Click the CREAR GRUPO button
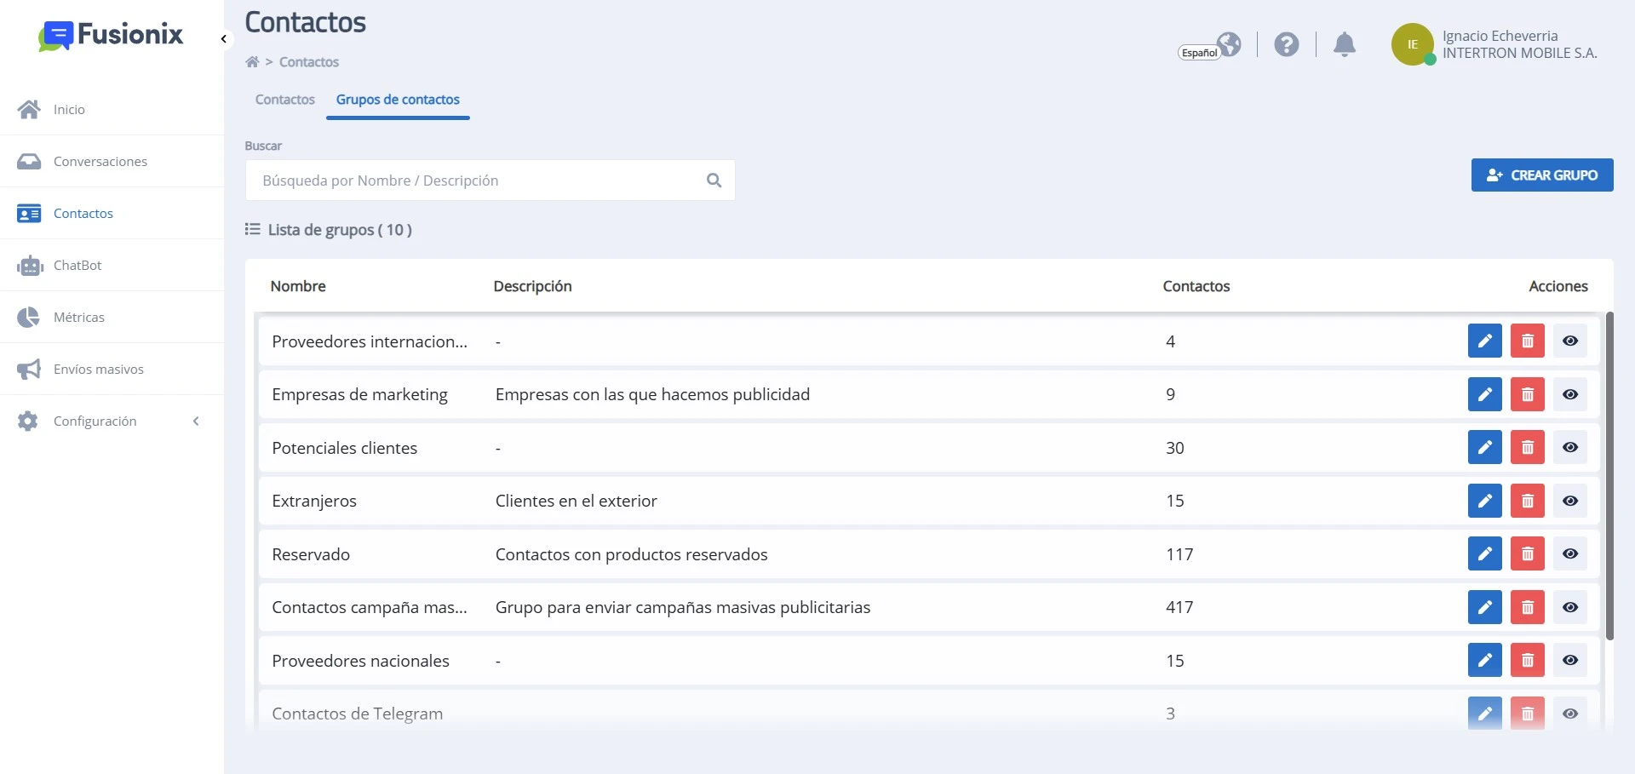 [x=1542, y=175]
